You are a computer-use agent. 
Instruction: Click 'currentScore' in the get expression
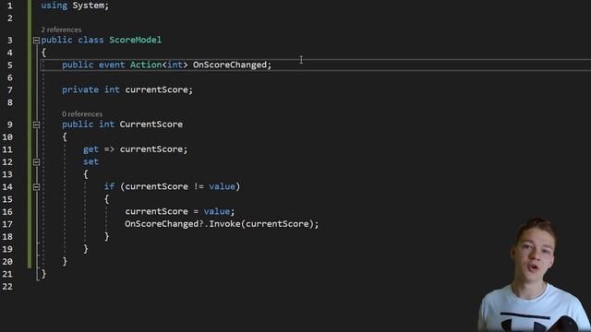click(x=151, y=149)
